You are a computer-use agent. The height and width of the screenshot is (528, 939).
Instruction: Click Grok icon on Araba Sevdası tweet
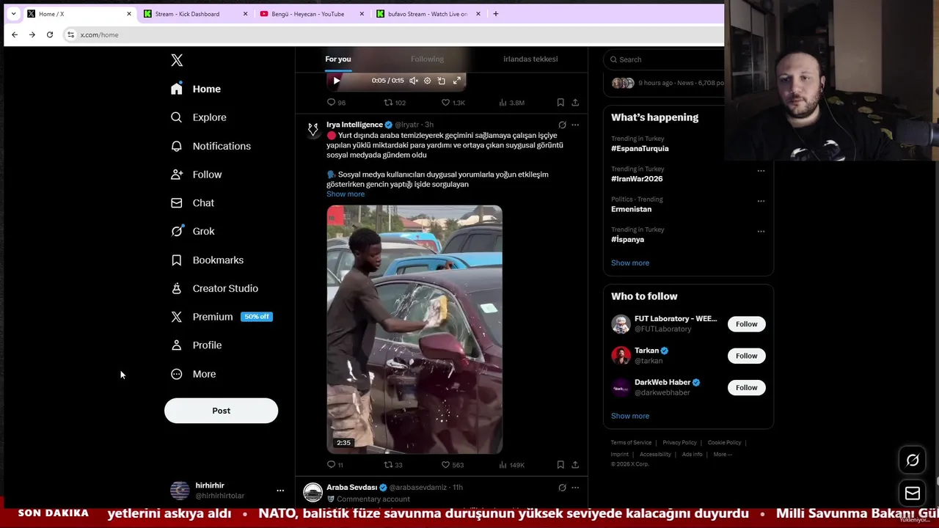point(562,487)
